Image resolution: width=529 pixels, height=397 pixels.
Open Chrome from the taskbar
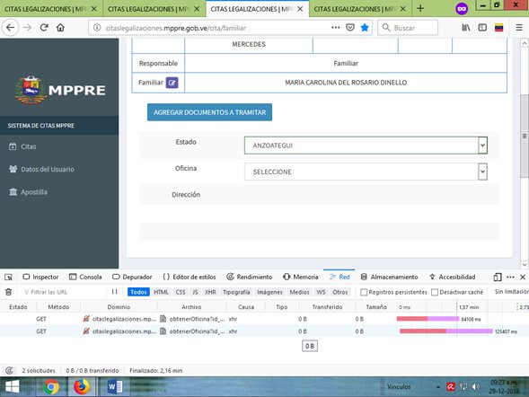click(x=51, y=387)
